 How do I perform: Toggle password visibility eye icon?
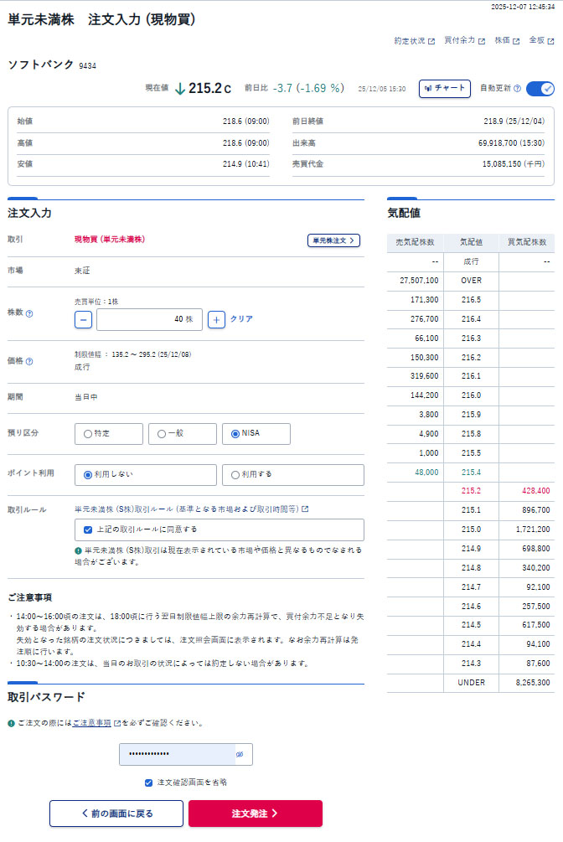coord(239,755)
